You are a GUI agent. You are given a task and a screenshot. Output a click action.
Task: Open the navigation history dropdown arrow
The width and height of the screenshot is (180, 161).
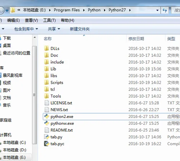[x=7, y=11]
